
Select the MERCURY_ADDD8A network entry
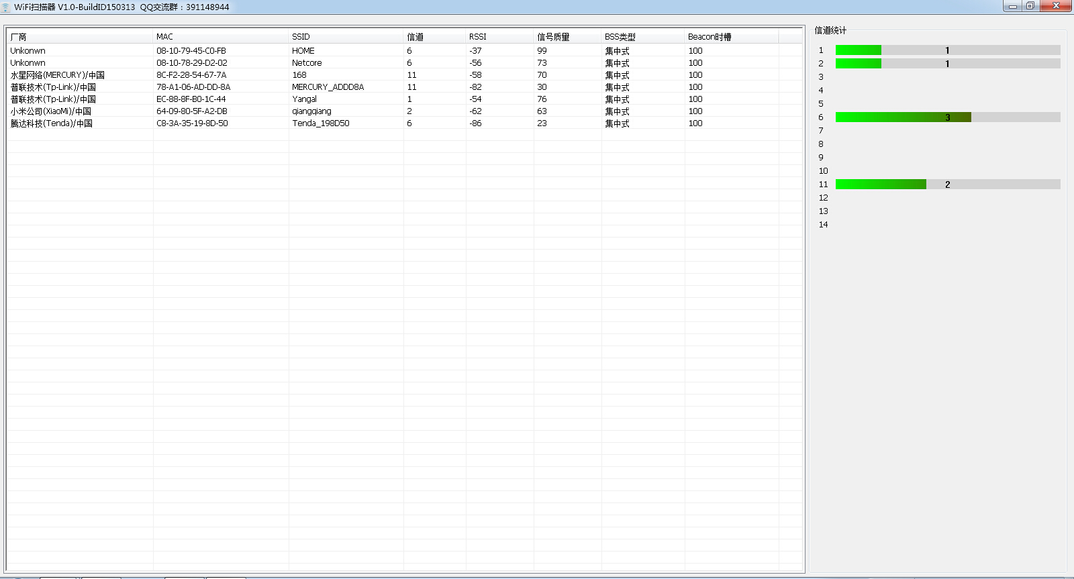tap(328, 87)
